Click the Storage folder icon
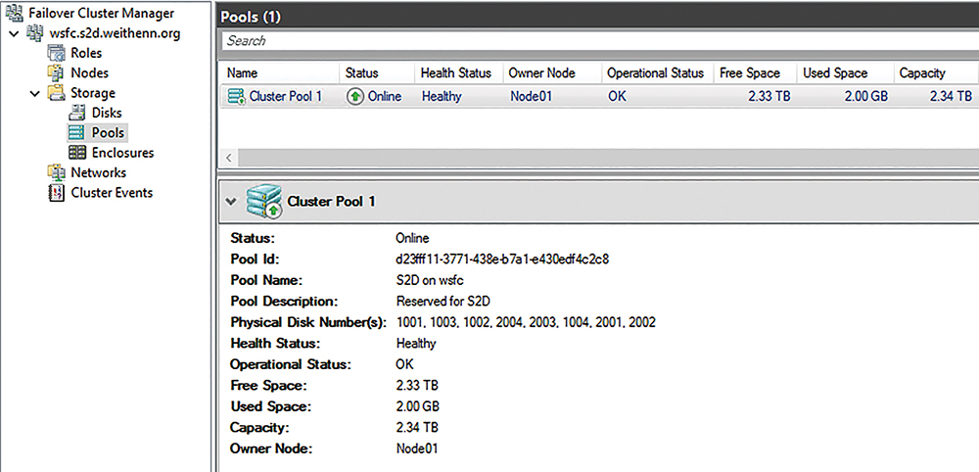The width and height of the screenshot is (979, 472). tap(56, 93)
